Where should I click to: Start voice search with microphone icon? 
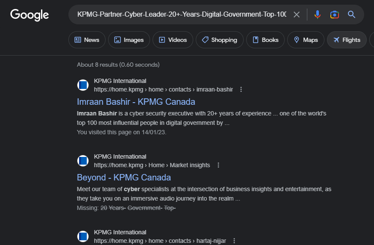(x=318, y=15)
